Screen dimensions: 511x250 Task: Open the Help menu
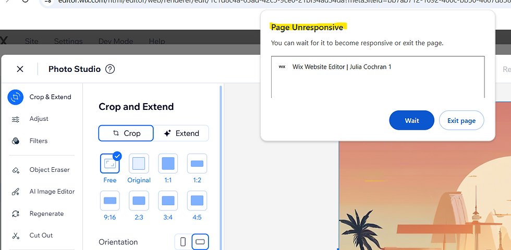coord(157,41)
